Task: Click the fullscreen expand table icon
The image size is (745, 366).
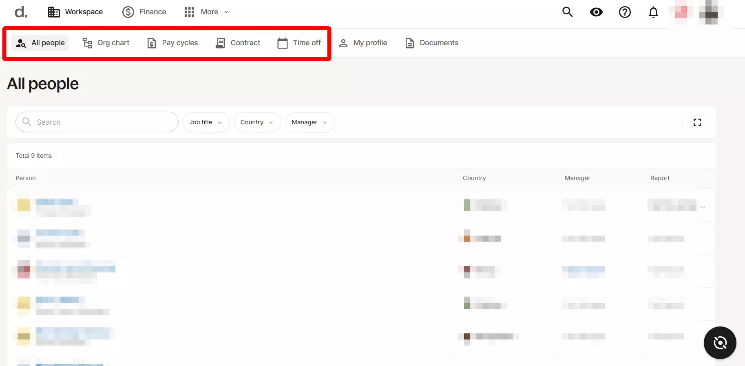Action: click(x=697, y=122)
